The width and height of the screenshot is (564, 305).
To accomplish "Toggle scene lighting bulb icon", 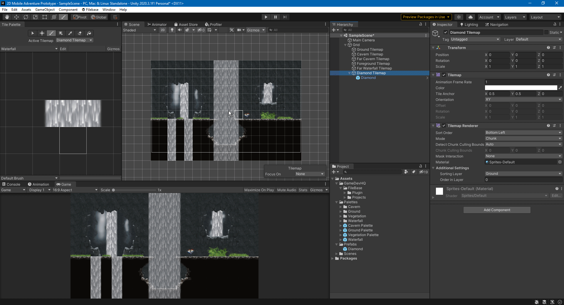I will pyautogui.click(x=172, y=30).
